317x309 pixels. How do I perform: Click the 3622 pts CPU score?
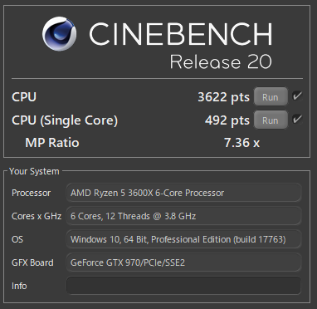[223, 97]
